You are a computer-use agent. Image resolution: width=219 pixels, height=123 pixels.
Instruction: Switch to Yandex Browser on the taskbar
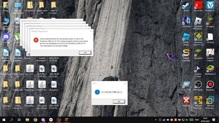click(x=51, y=120)
